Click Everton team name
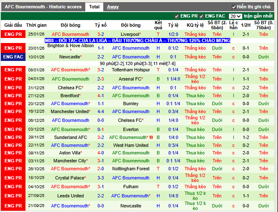Screen dimensions: 278x212 tap(131, 129)
